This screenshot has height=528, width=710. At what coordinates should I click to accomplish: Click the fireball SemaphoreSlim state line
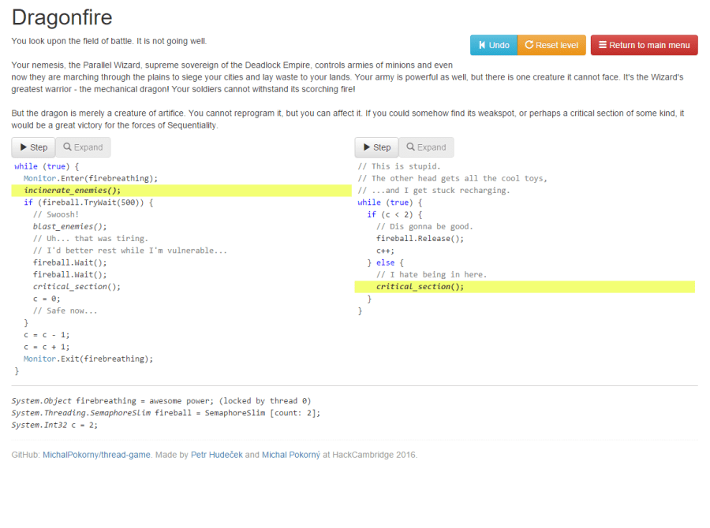point(166,413)
